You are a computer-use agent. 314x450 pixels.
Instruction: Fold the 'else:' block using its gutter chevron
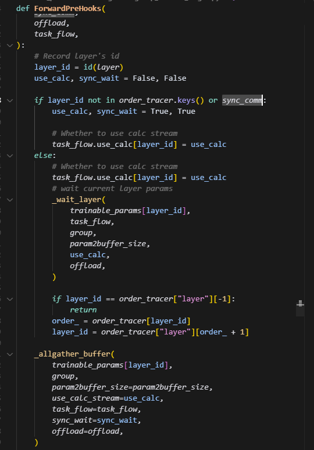coord(10,156)
